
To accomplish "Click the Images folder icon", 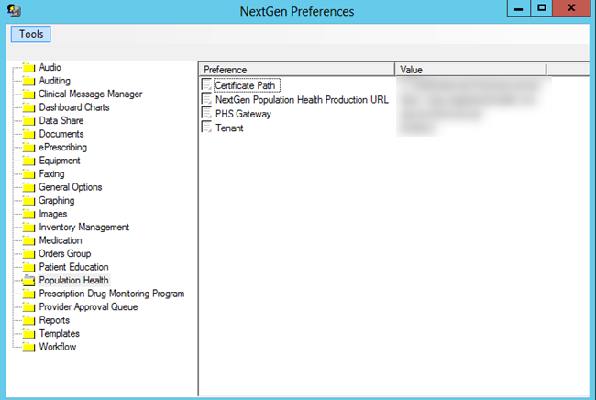I will [x=28, y=214].
